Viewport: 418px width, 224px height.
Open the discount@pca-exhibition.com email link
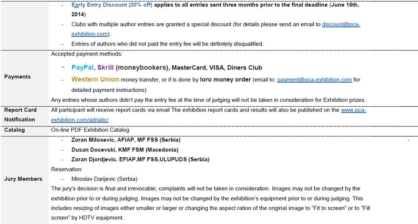[341, 25]
